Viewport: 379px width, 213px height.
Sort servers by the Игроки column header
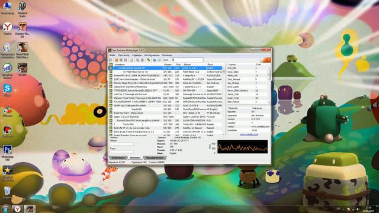coord(168,64)
